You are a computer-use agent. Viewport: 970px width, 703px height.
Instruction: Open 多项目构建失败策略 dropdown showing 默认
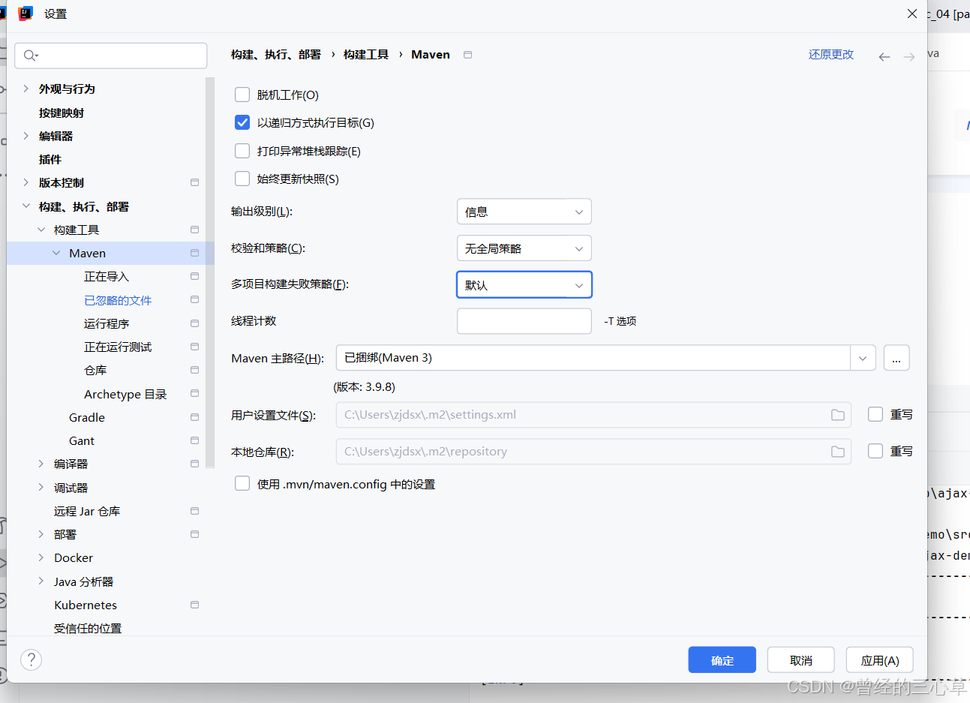pyautogui.click(x=524, y=285)
